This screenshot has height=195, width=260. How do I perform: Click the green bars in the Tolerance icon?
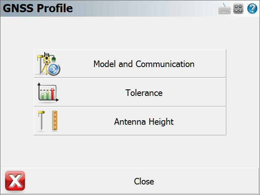pos(45,95)
